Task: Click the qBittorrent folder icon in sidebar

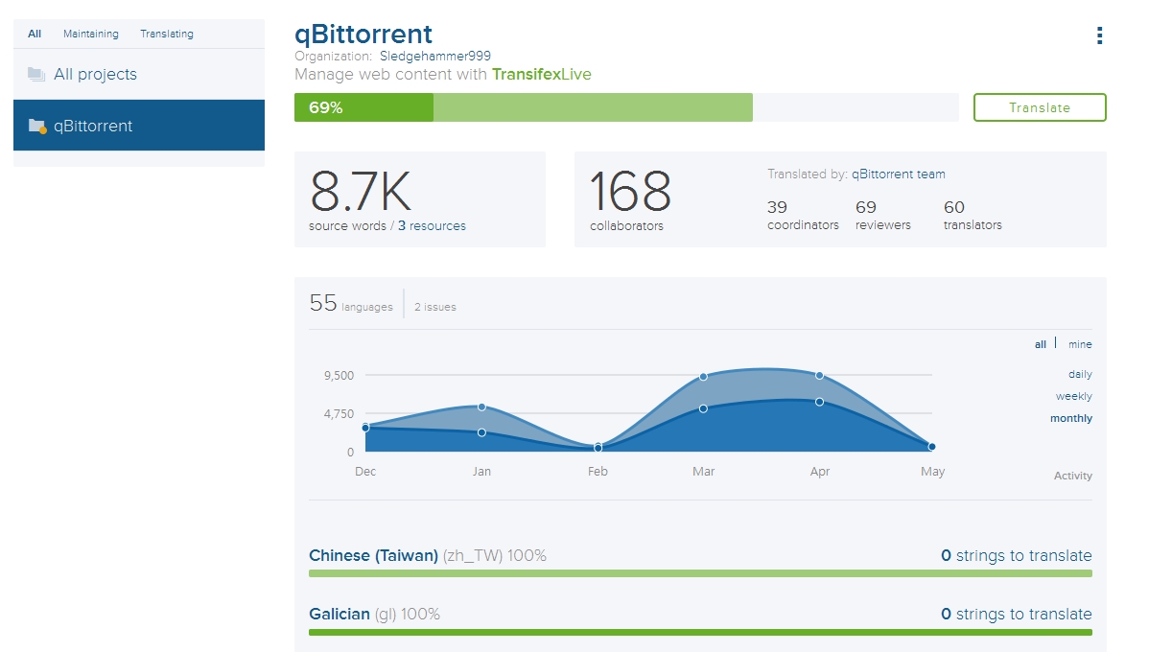Action: [37, 126]
